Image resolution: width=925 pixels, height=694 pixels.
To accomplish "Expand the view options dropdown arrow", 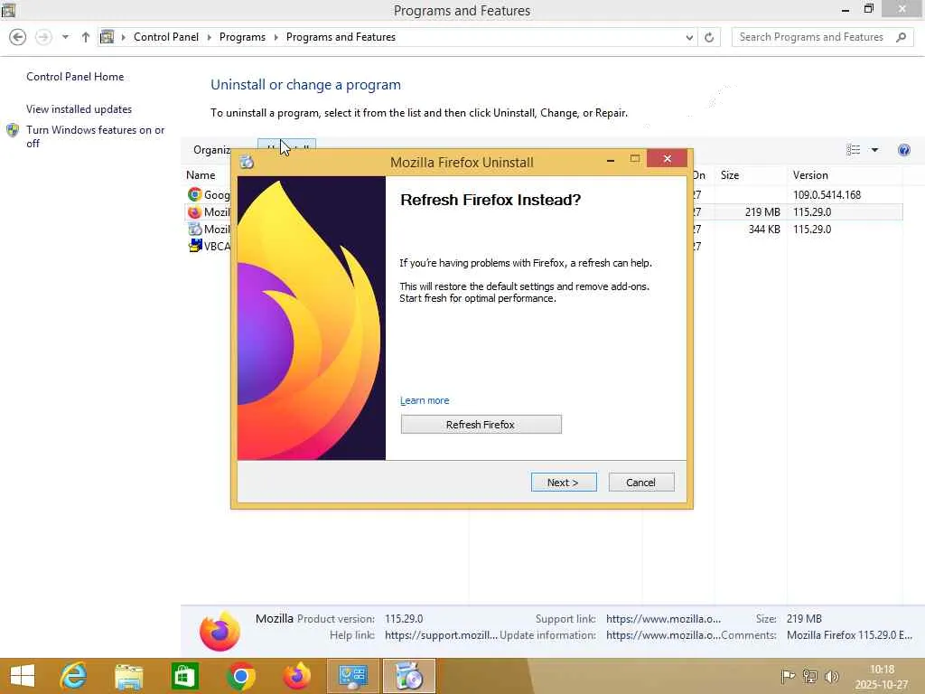I will 874,150.
